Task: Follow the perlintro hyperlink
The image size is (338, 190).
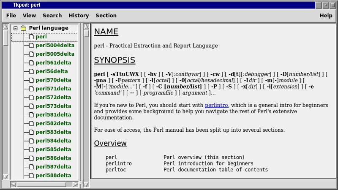Action: (x=216, y=105)
